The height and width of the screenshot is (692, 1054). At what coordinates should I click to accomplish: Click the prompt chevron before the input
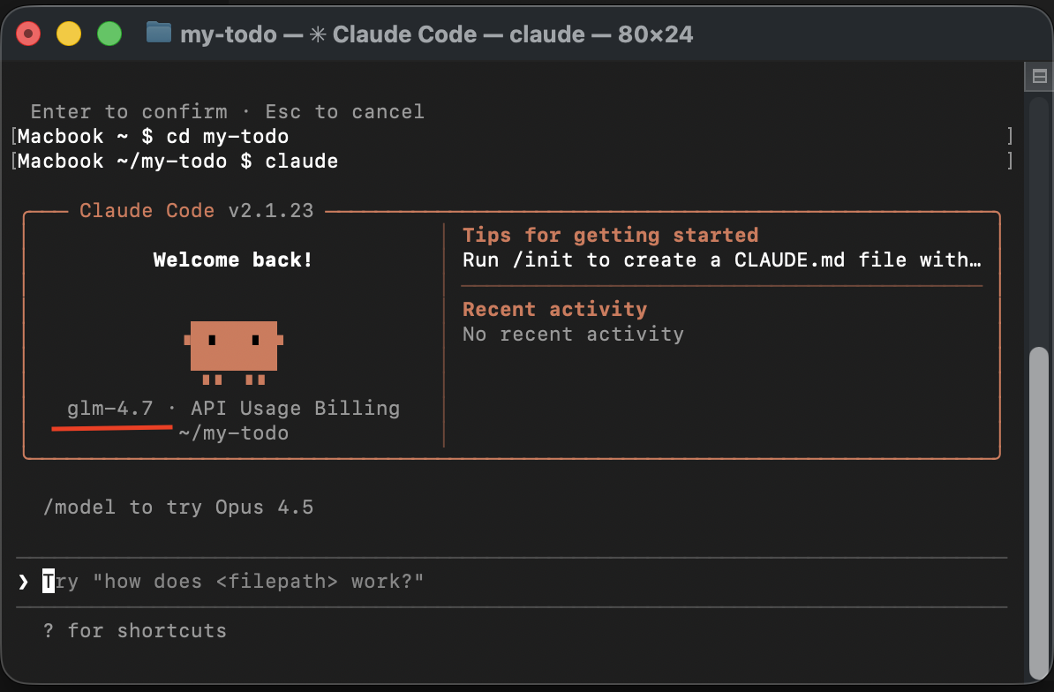point(24,582)
